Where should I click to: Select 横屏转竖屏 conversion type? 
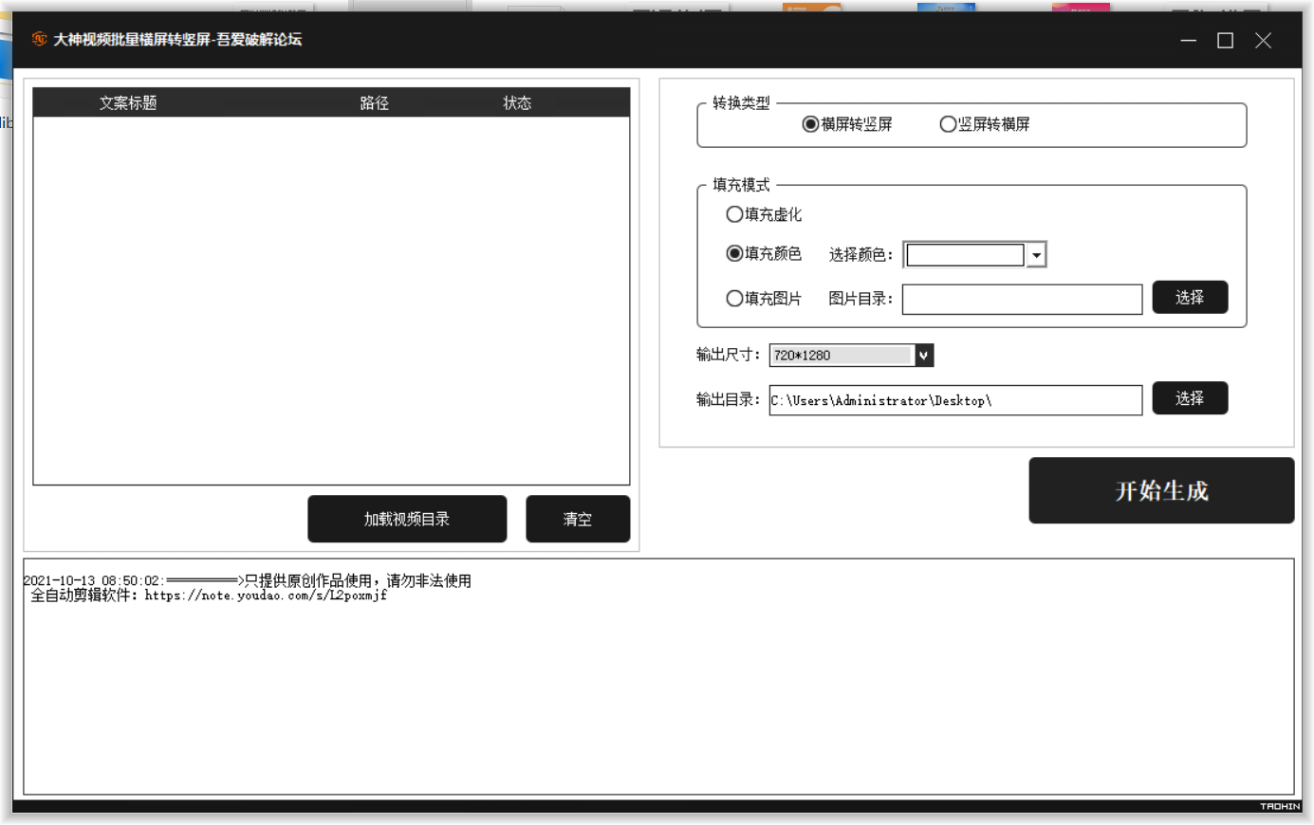847,124
